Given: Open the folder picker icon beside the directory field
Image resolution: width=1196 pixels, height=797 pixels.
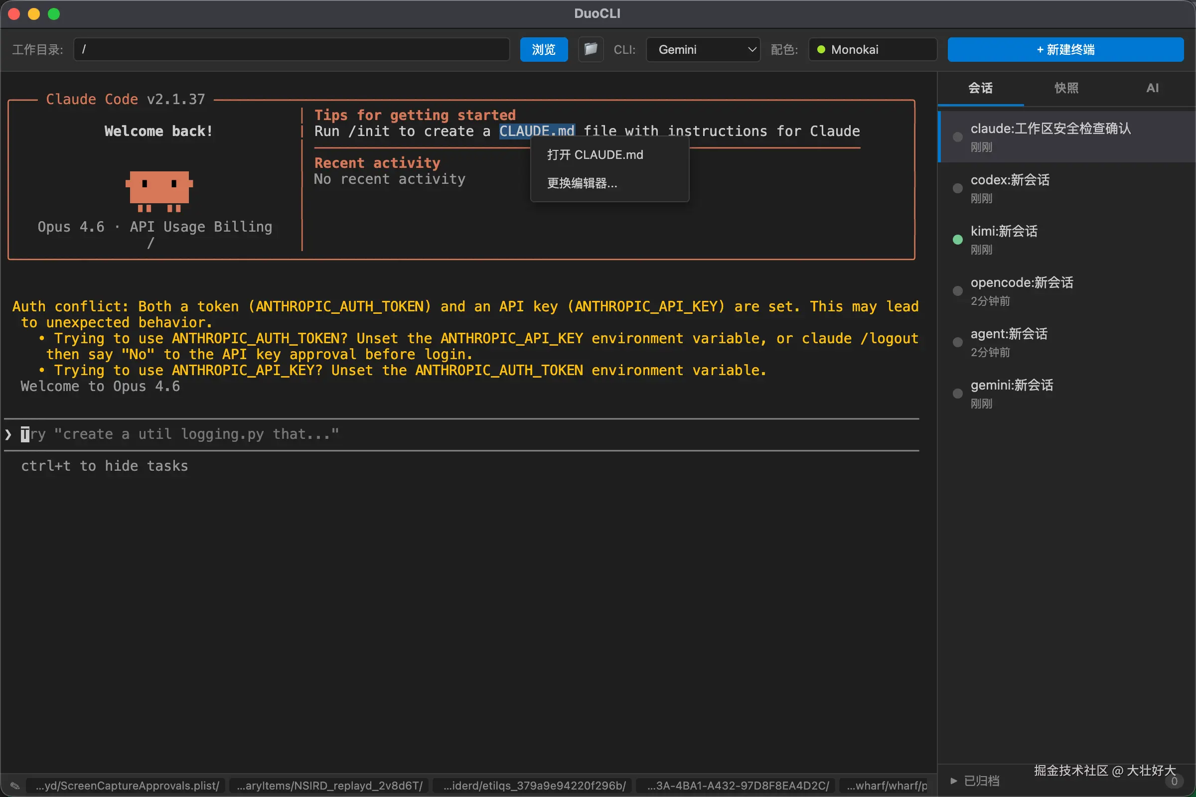Looking at the screenshot, I should tap(590, 49).
